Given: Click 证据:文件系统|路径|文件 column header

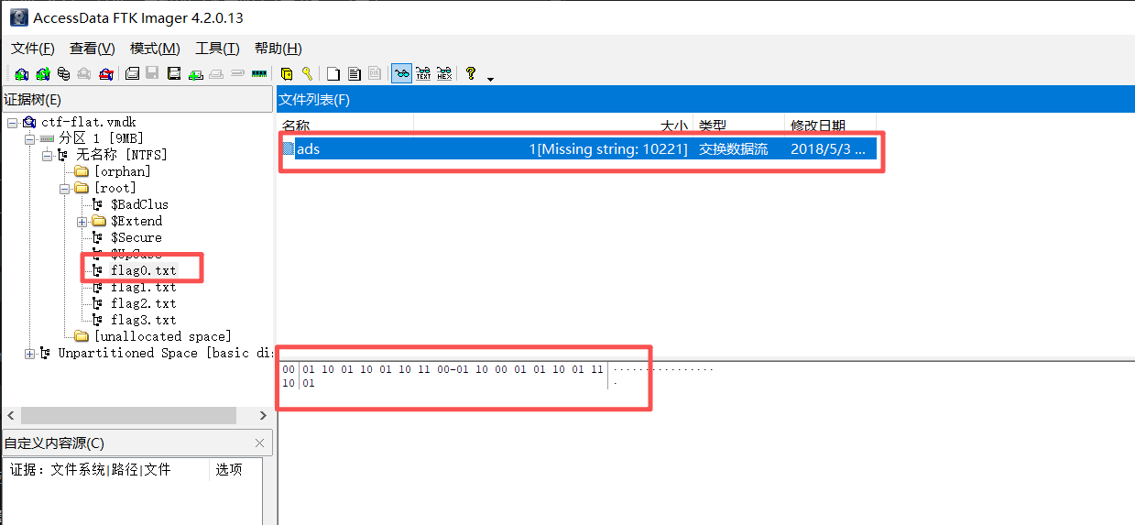Looking at the screenshot, I should [108, 469].
